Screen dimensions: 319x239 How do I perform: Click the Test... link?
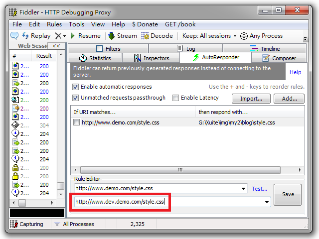[259, 189]
